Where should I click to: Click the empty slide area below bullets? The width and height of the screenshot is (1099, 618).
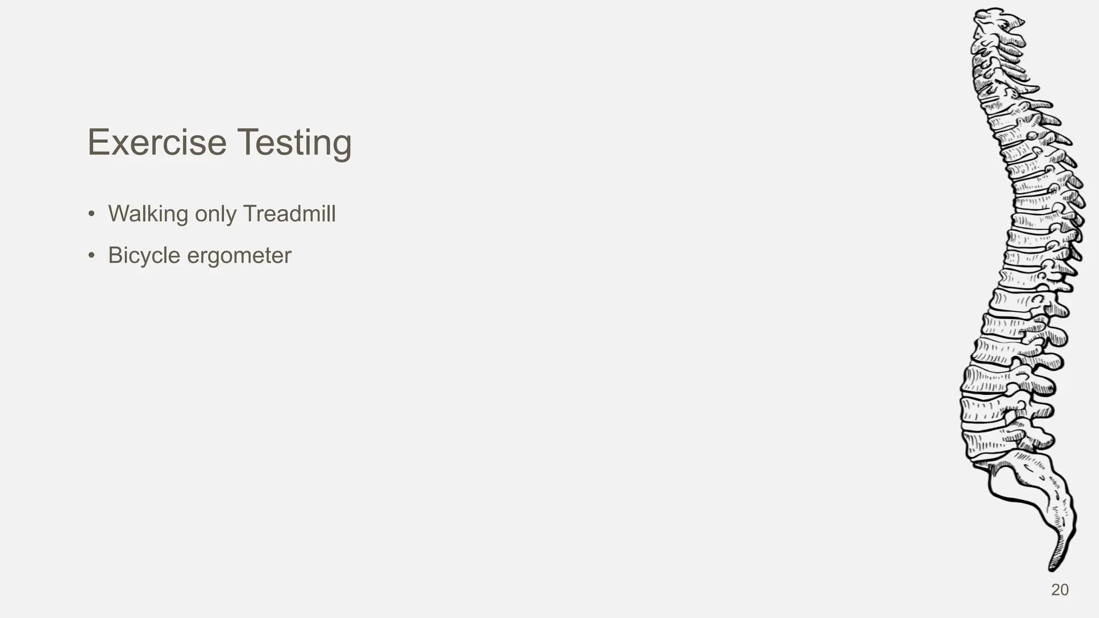(429, 429)
